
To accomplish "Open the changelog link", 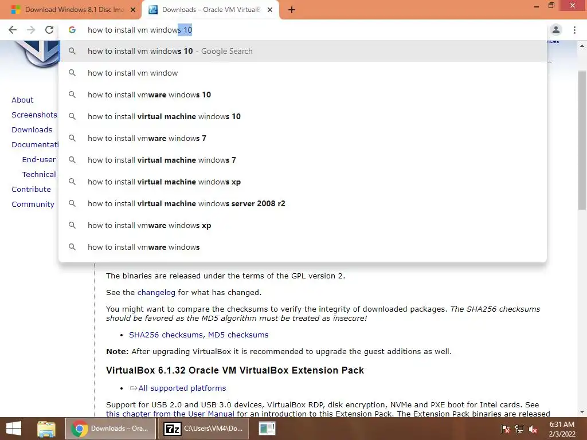I will point(156,293).
